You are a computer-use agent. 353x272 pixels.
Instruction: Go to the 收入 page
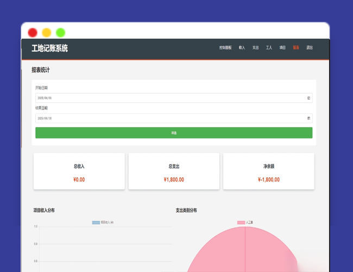pos(242,47)
